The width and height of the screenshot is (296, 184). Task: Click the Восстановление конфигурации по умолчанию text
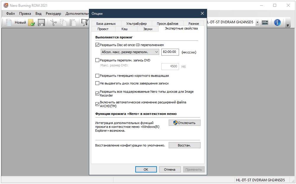click(x=130, y=145)
